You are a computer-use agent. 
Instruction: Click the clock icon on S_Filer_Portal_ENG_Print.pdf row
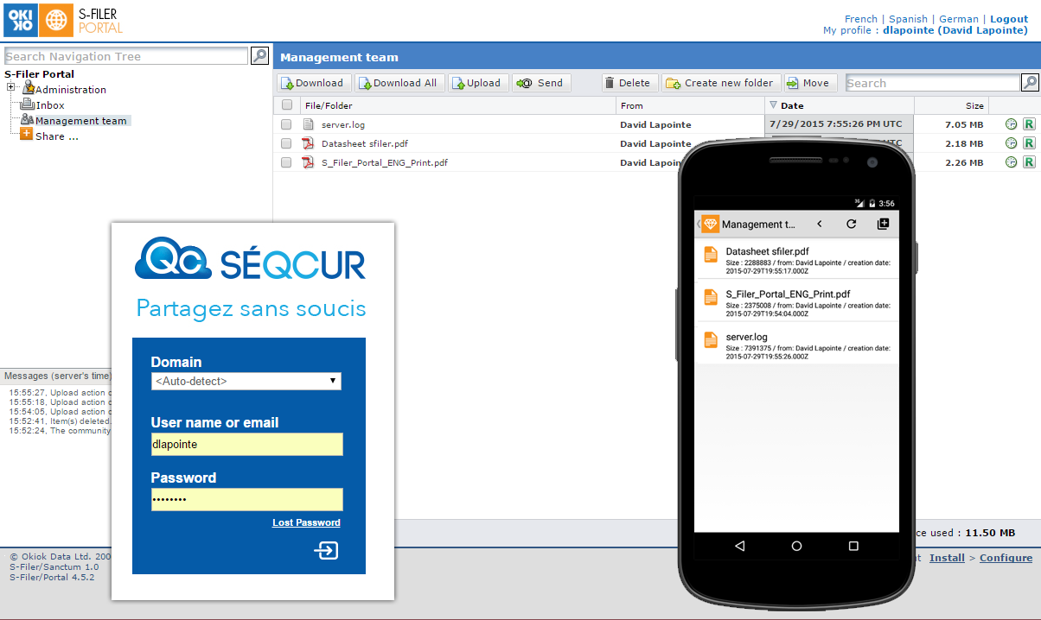(1012, 162)
